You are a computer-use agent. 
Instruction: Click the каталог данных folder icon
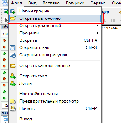(13, 66)
